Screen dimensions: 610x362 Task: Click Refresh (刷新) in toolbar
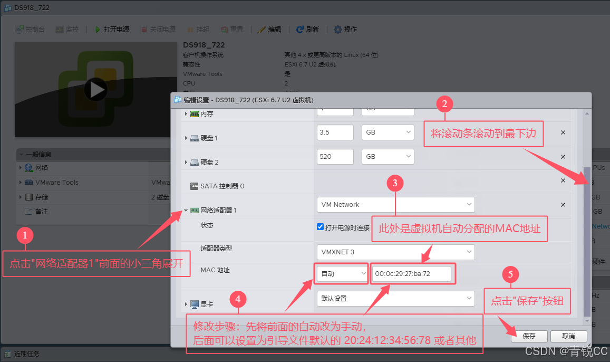pos(307,30)
